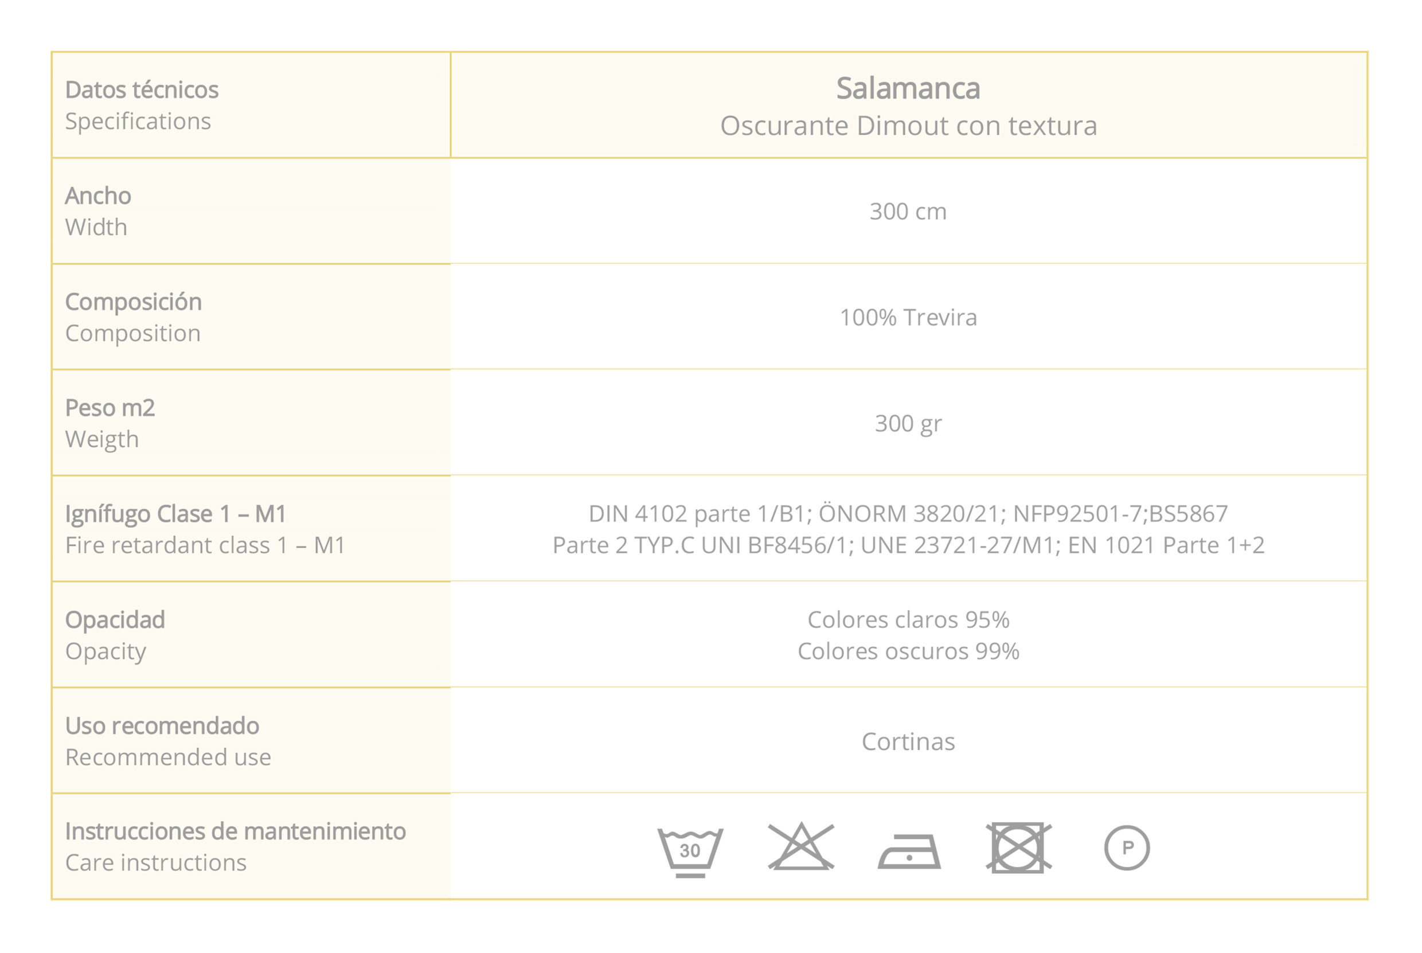The height and width of the screenshot is (953, 1422).
Task: Click the 100% Trevira composition value
Action: pos(908,317)
